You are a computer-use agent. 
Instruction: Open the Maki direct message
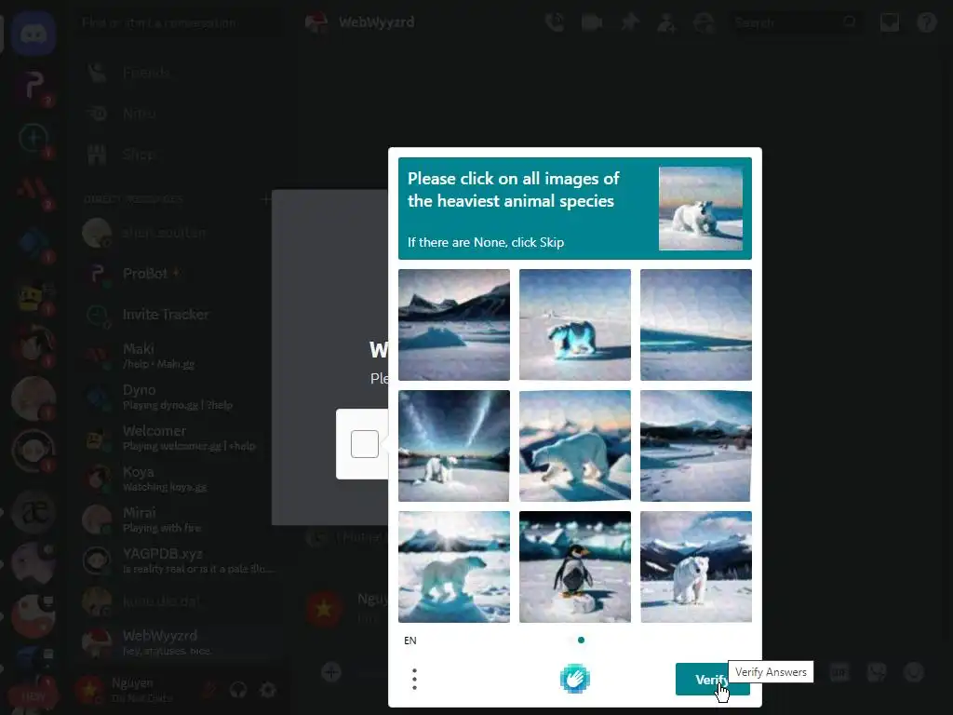(x=178, y=356)
